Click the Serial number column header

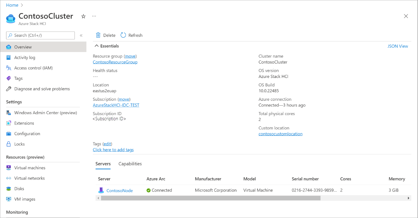[x=305, y=179]
